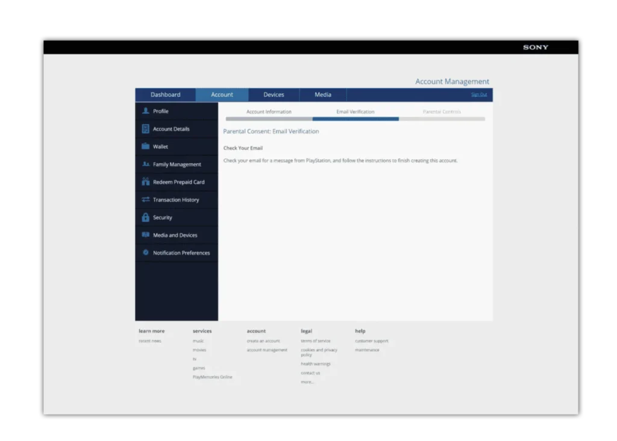Click the contact us footer link

pyautogui.click(x=310, y=373)
